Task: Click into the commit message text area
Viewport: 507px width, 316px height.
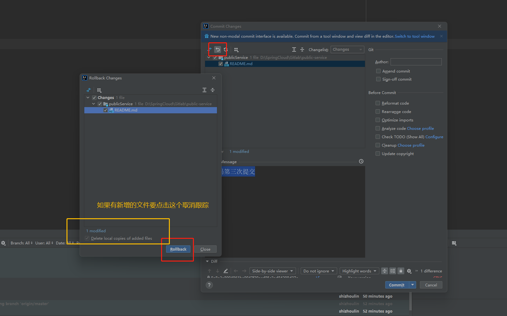Action: coord(293,212)
